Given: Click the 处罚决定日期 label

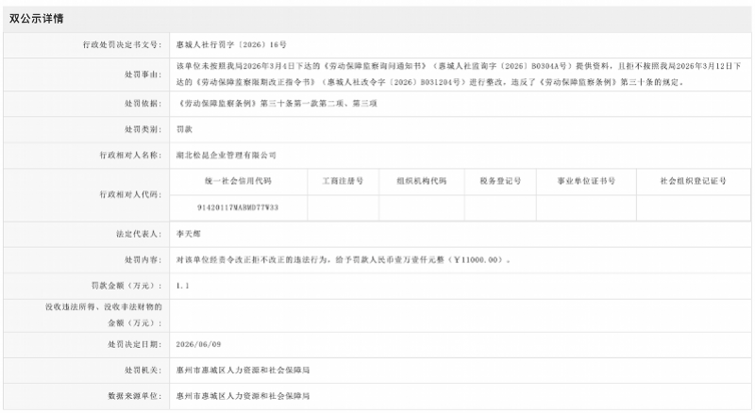Looking at the screenshot, I should tap(134, 345).
